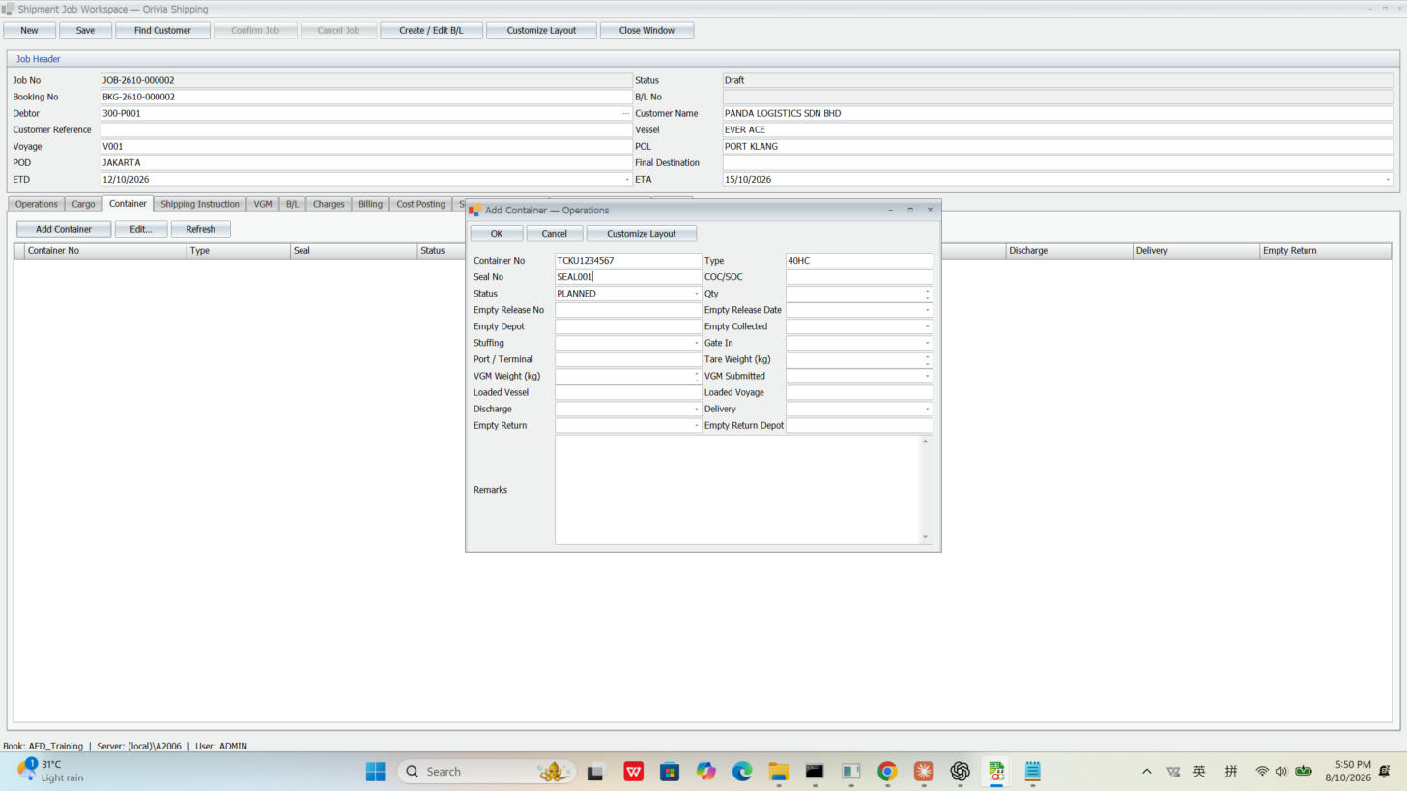Open the notification center bell
The image size is (1407, 791).
click(x=1385, y=771)
